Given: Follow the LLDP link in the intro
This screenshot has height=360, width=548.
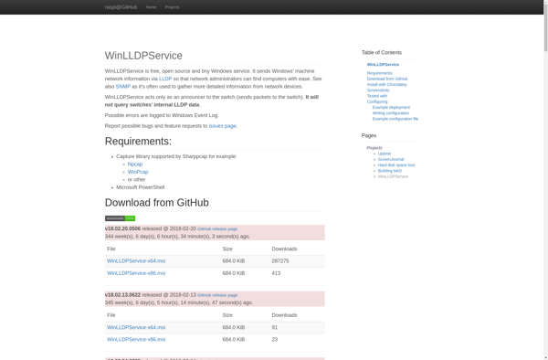Looking at the screenshot, I should [165, 79].
